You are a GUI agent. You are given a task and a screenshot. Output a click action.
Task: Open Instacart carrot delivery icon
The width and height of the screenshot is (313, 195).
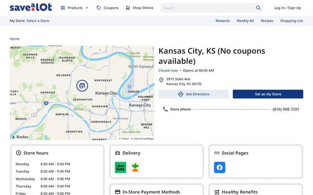pyautogui.click(x=135, y=167)
